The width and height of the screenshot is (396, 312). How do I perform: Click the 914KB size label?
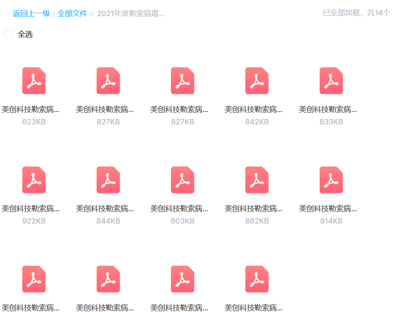pos(331,221)
